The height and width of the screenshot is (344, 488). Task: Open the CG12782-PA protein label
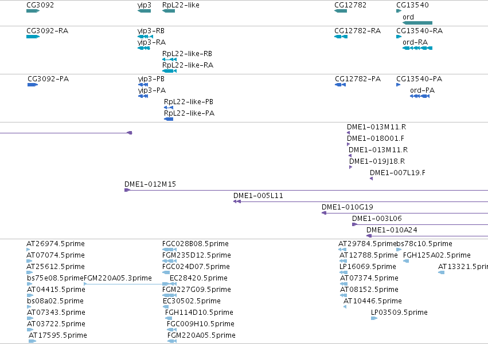358,79
